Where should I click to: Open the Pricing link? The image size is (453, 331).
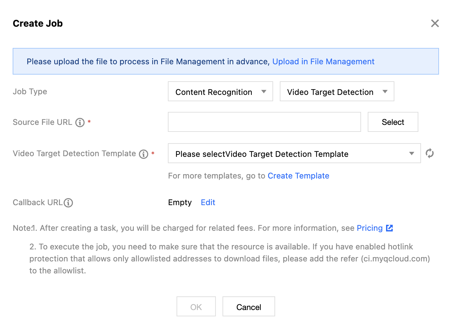[x=369, y=228]
